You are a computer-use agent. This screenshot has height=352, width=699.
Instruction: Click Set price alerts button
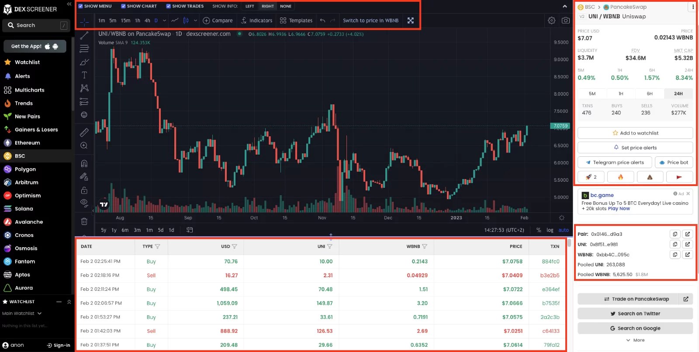635,148
